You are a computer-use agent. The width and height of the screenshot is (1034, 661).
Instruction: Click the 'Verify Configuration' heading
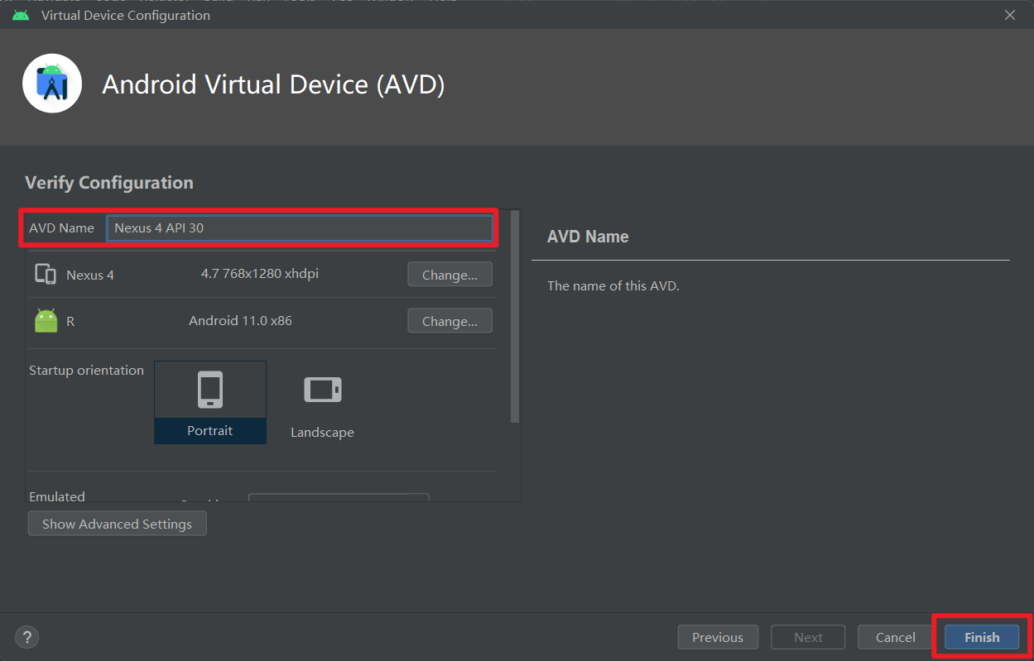tap(109, 182)
